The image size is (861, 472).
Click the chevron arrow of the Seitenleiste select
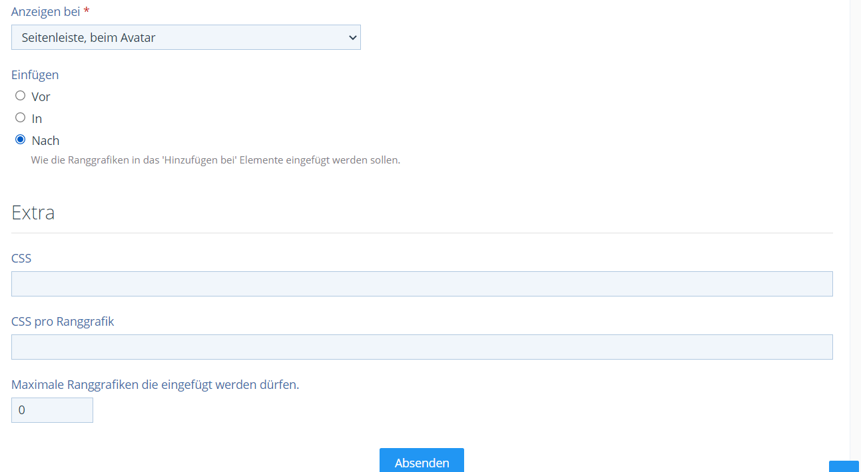[352, 37]
